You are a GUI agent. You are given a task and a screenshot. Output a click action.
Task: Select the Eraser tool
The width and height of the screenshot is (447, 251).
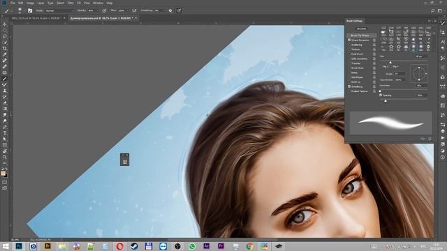click(x=5, y=102)
